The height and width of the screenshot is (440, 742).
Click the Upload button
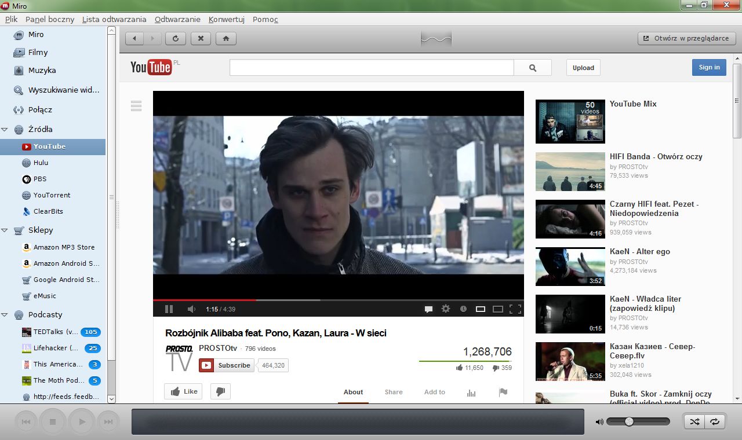[x=583, y=68]
